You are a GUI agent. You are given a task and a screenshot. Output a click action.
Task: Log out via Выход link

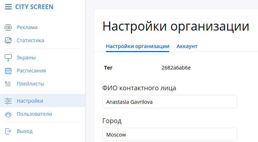(25, 131)
